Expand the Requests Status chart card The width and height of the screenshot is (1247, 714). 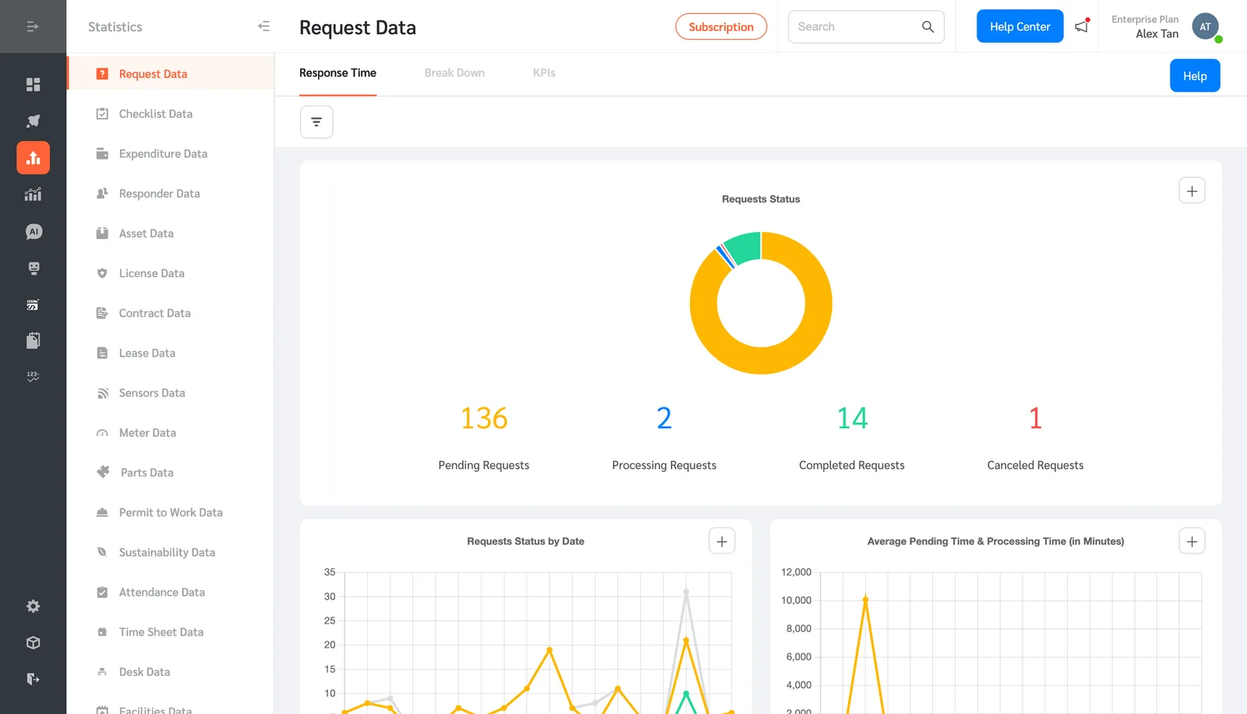(x=1192, y=191)
